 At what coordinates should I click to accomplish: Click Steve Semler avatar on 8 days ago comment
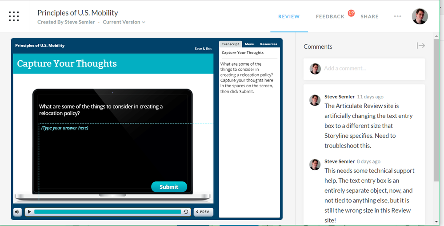315,165
